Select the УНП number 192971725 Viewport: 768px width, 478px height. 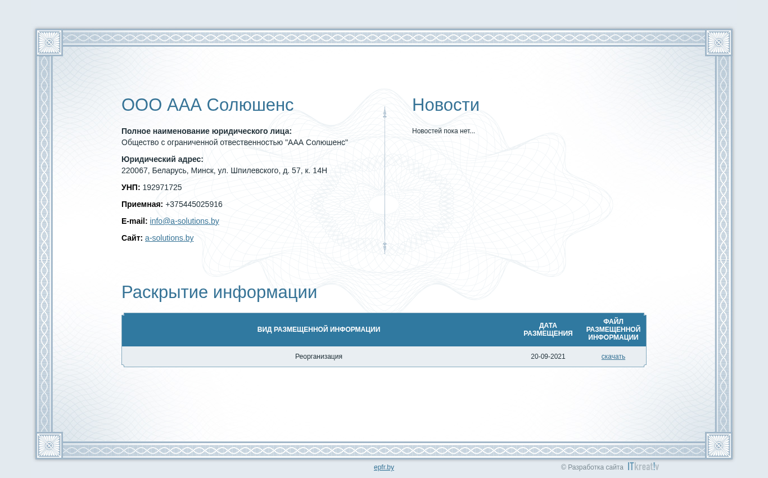point(162,187)
